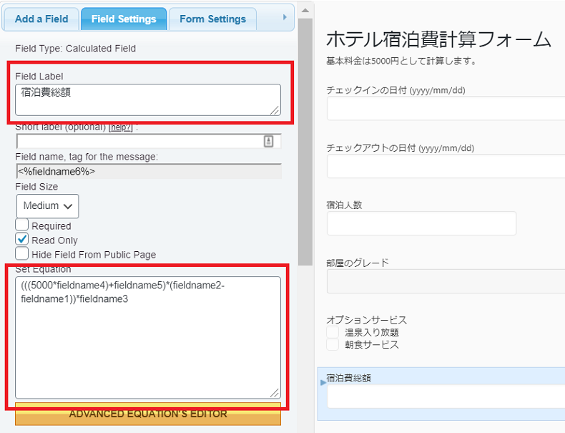The image size is (565, 433).
Task: Open the 部屋のグレード dropdown
Action: [446, 281]
